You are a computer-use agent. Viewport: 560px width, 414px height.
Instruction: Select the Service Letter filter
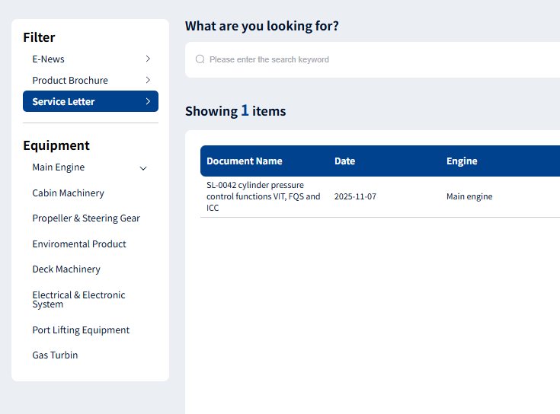click(91, 101)
